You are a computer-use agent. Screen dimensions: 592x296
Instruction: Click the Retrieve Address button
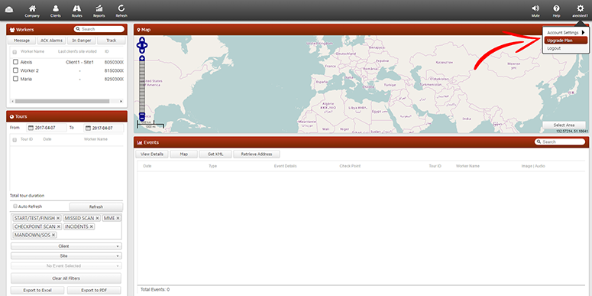click(x=257, y=155)
